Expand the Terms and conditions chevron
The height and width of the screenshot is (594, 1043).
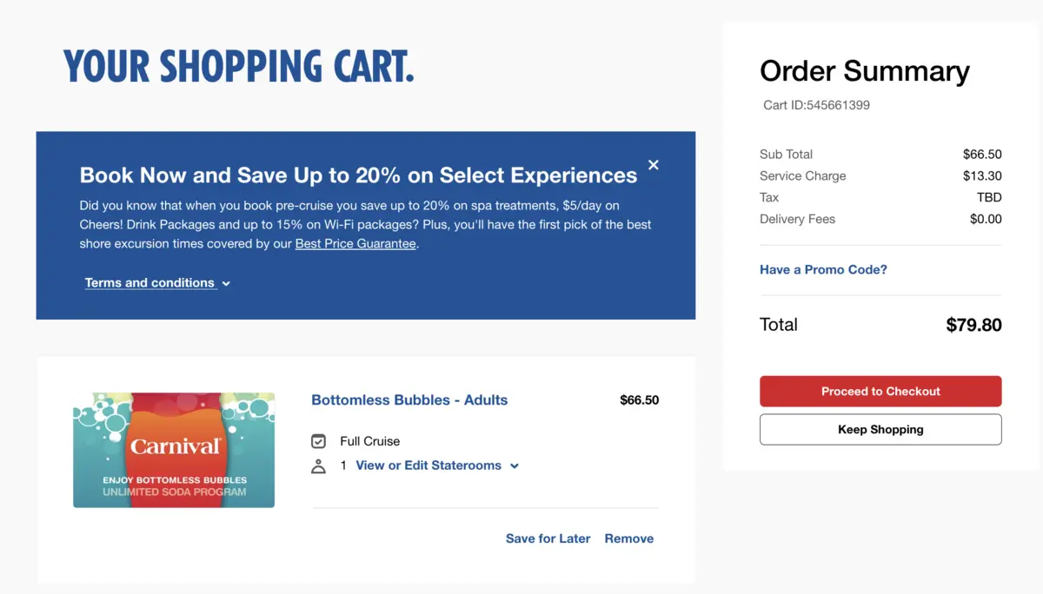pos(226,284)
